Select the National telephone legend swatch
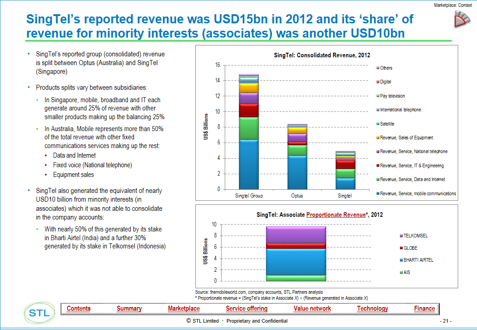This screenshot has width=477, height=330. (378, 151)
